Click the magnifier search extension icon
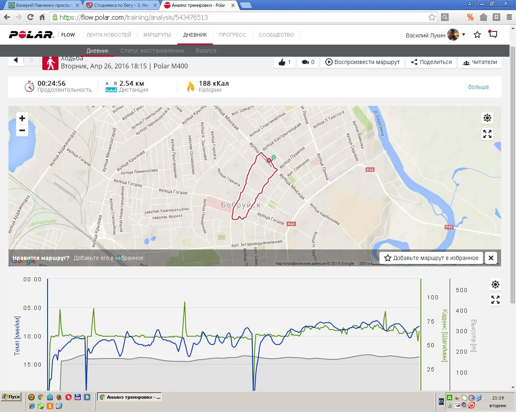 point(445,17)
